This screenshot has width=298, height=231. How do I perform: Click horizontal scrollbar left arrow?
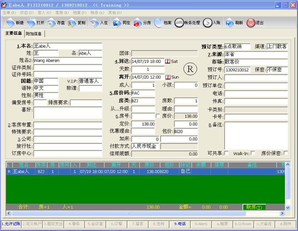click(x=9, y=213)
